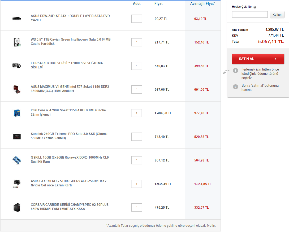Click the 564,98 TL discounted price
289x232 pixels.
tap(201, 160)
